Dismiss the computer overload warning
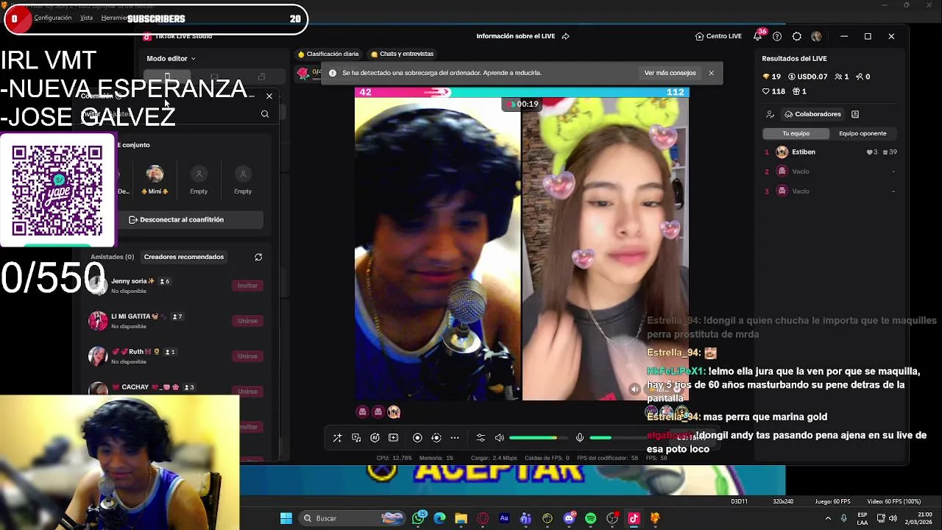The height and width of the screenshot is (530, 942). 711,73
